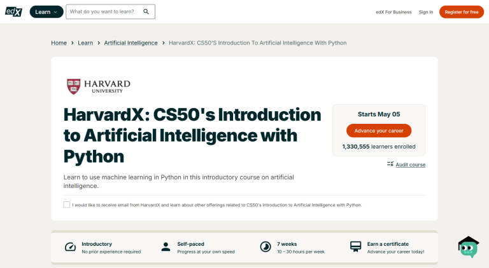Click the course title heading
The height and width of the screenshot is (268, 489).
[x=192, y=135]
